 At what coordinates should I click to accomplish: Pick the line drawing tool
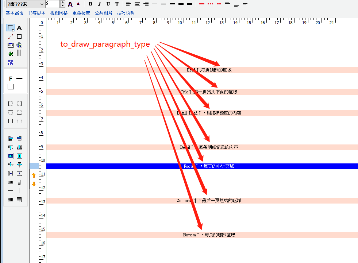(x=11, y=36)
